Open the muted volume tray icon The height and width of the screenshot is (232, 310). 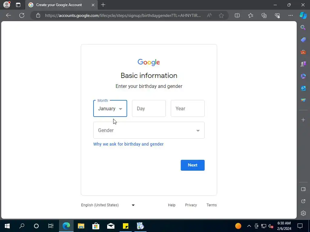click(271, 226)
